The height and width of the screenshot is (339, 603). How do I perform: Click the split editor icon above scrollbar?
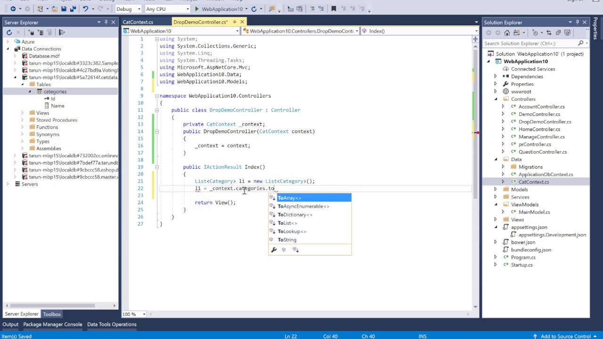point(475,39)
